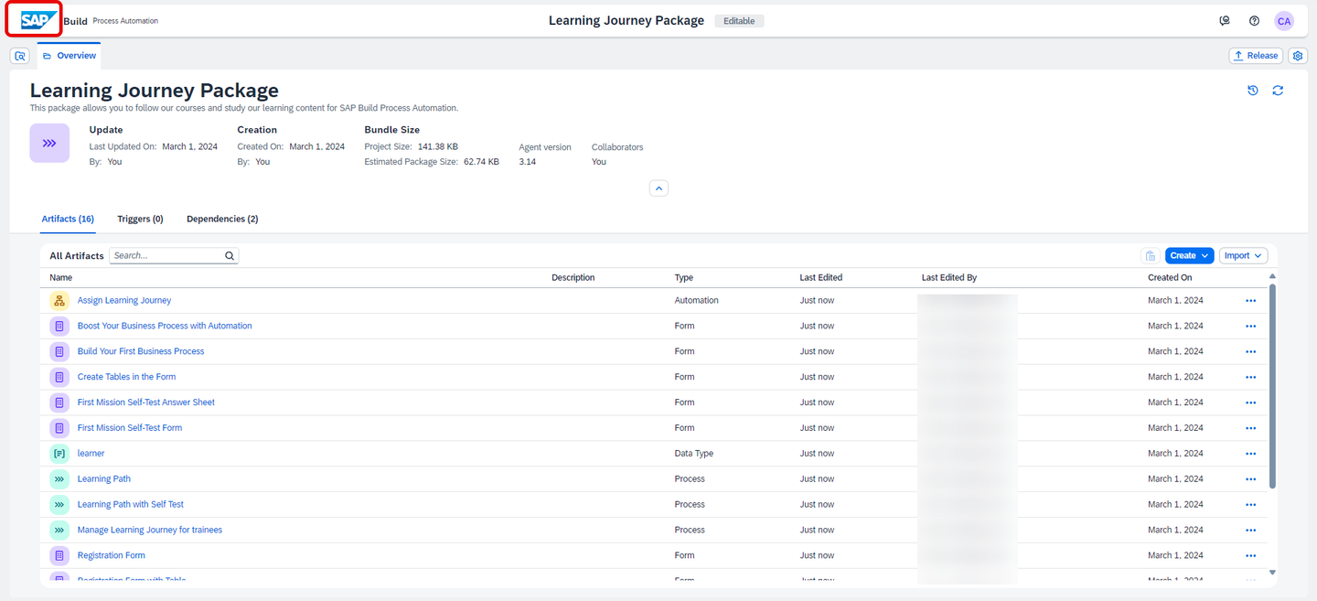Open the Create Tables in the Form link
This screenshot has width=1317, height=601.
point(126,377)
